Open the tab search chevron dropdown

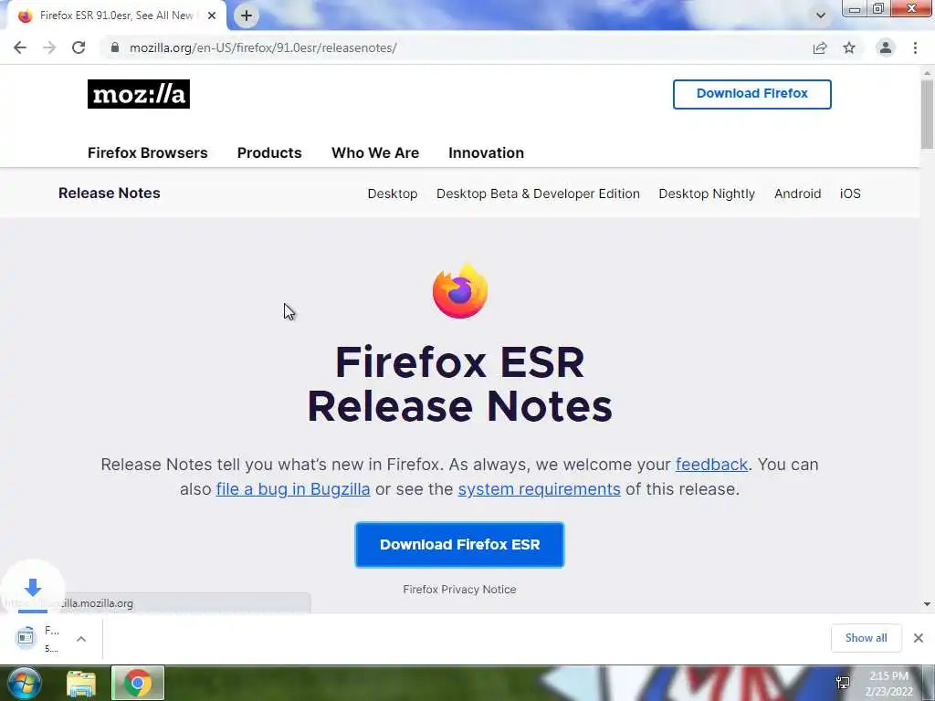821,16
